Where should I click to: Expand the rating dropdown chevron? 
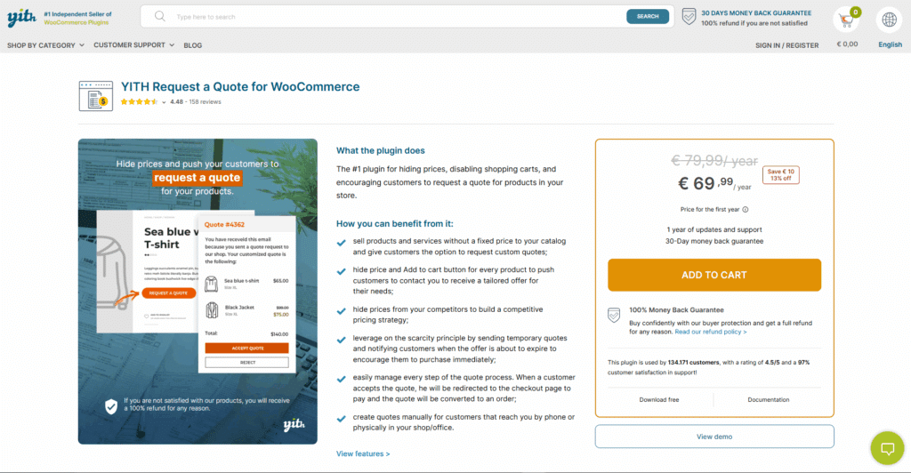click(x=164, y=102)
